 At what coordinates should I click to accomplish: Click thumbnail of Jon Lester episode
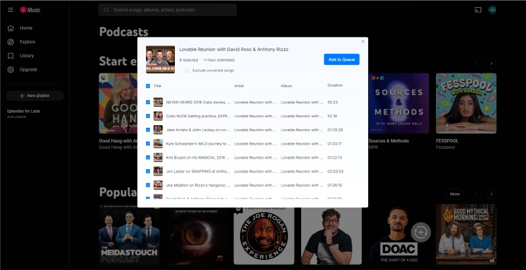pyautogui.click(x=158, y=172)
